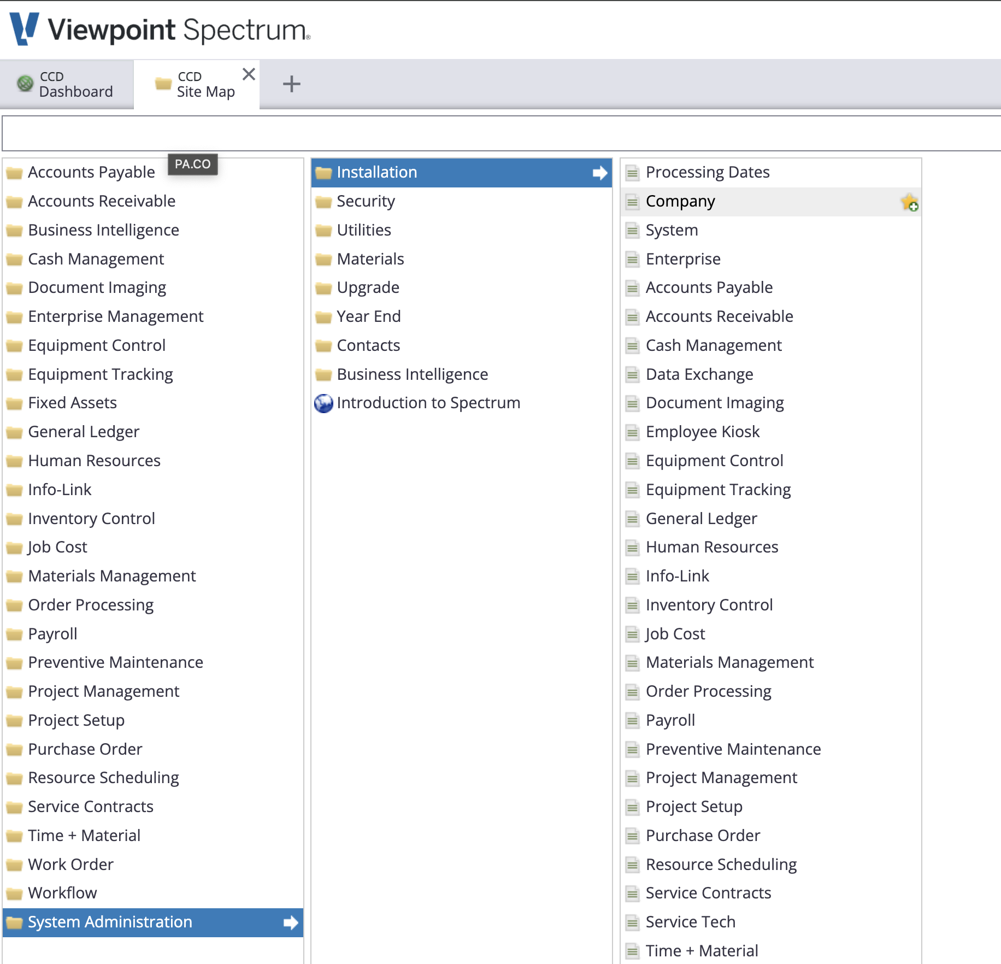
Task: Open the Inventory Control module folder
Action: click(x=153, y=519)
